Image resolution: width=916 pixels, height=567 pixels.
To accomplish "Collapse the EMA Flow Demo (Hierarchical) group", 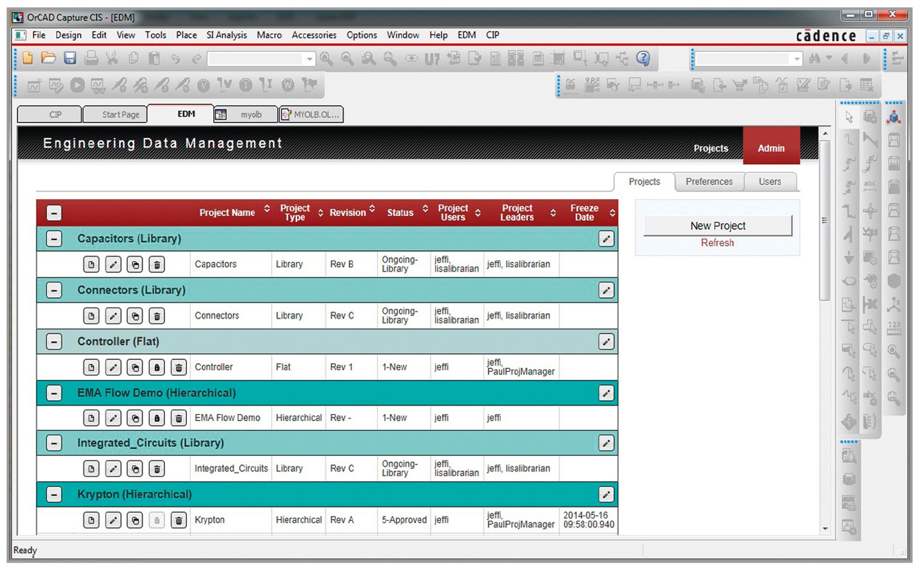I will point(54,393).
